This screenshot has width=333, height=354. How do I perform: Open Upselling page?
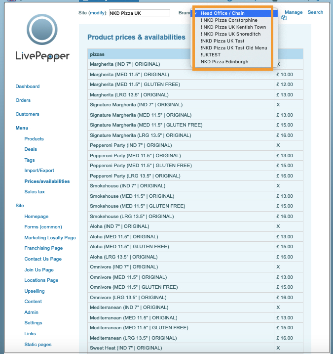[35, 291]
